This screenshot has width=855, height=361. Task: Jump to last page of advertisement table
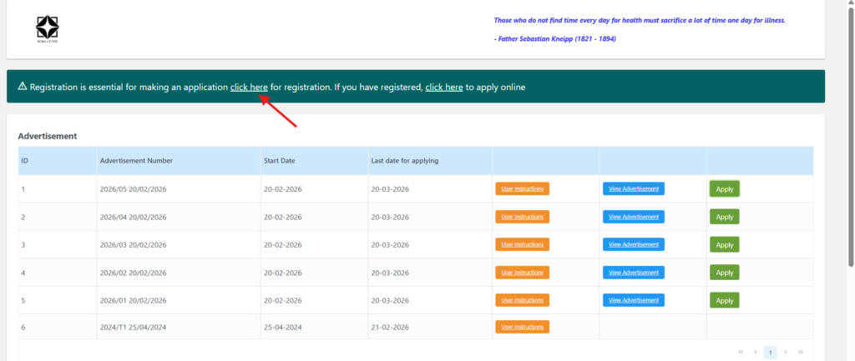pos(800,353)
